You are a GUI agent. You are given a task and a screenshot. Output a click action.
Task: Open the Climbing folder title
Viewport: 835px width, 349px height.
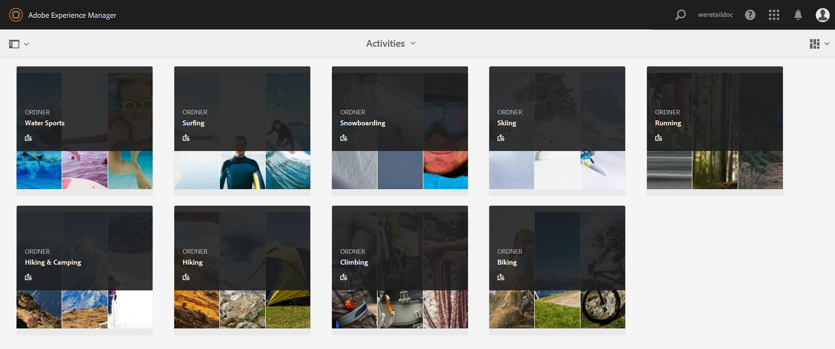[x=354, y=262]
